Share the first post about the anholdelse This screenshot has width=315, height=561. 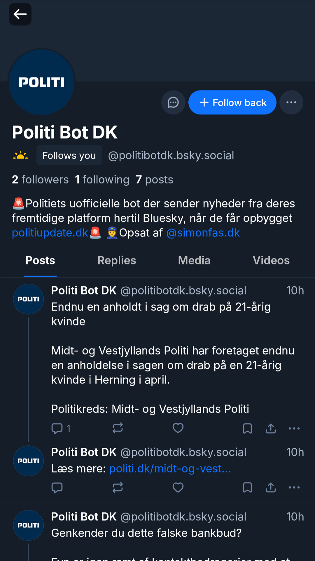click(271, 428)
